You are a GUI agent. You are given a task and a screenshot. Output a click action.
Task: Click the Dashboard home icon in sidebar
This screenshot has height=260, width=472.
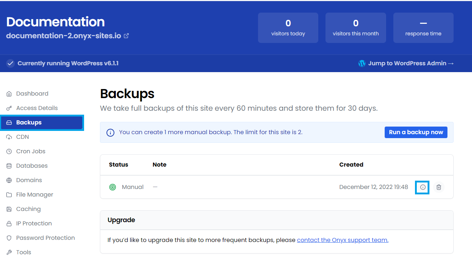coord(9,94)
